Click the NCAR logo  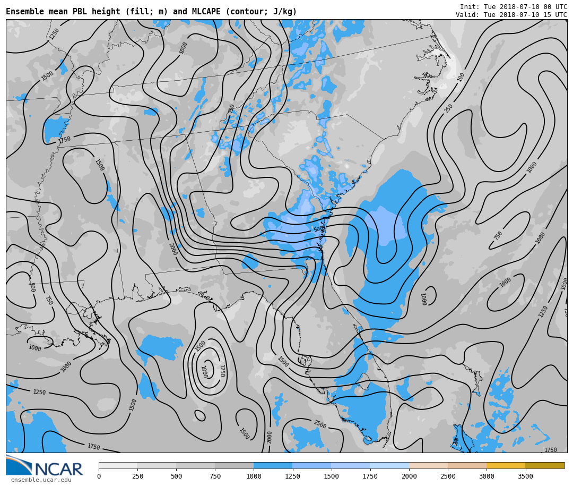coord(44,465)
